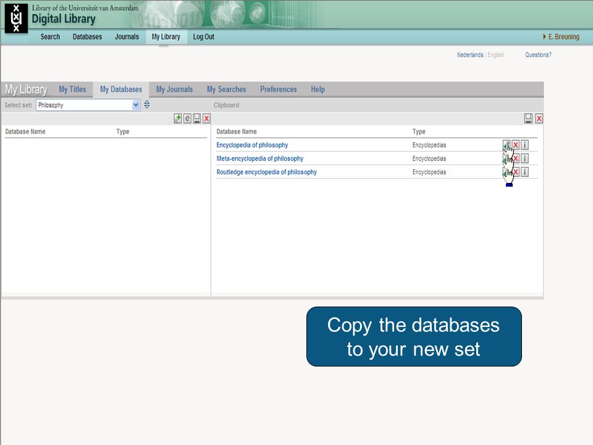Show info for Meta-encyclopedia of philosophy
This screenshot has height=445, width=593.
pos(524,159)
